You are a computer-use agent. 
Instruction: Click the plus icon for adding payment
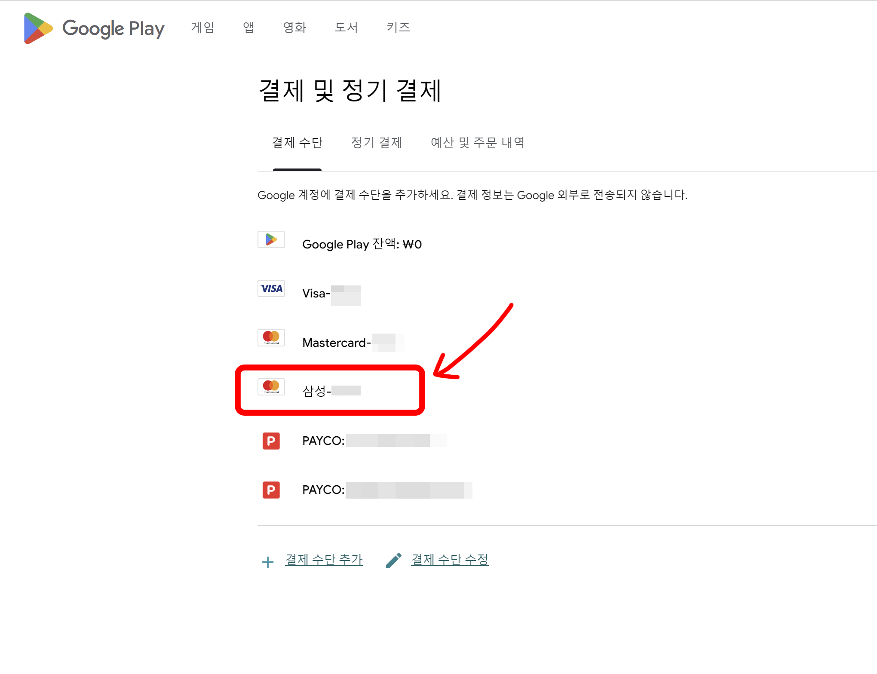pos(267,562)
